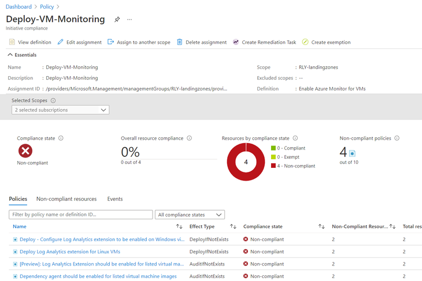Sort by Effect Type column arrows
Viewport: 422px width, 281px height.
click(x=233, y=226)
